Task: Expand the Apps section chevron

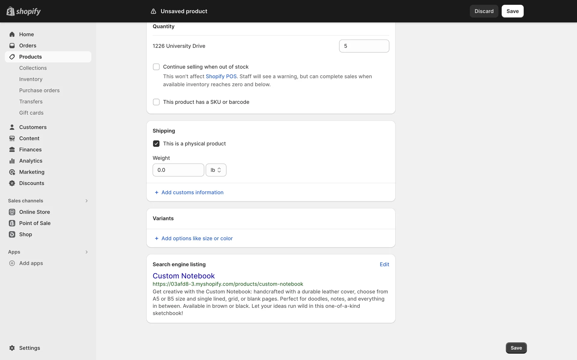Action: tap(87, 252)
